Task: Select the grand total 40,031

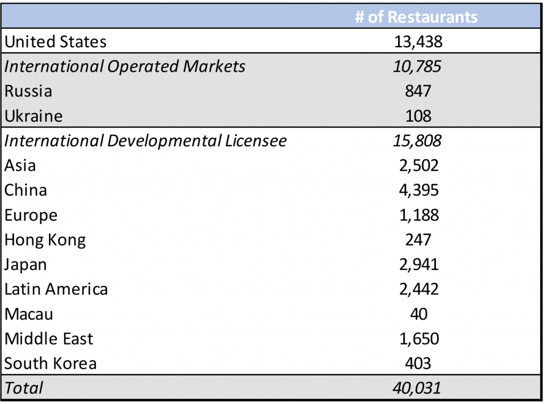Action: click(x=418, y=388)
